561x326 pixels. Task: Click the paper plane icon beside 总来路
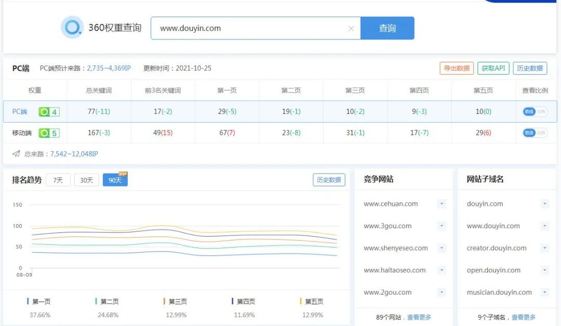point(16,154)
